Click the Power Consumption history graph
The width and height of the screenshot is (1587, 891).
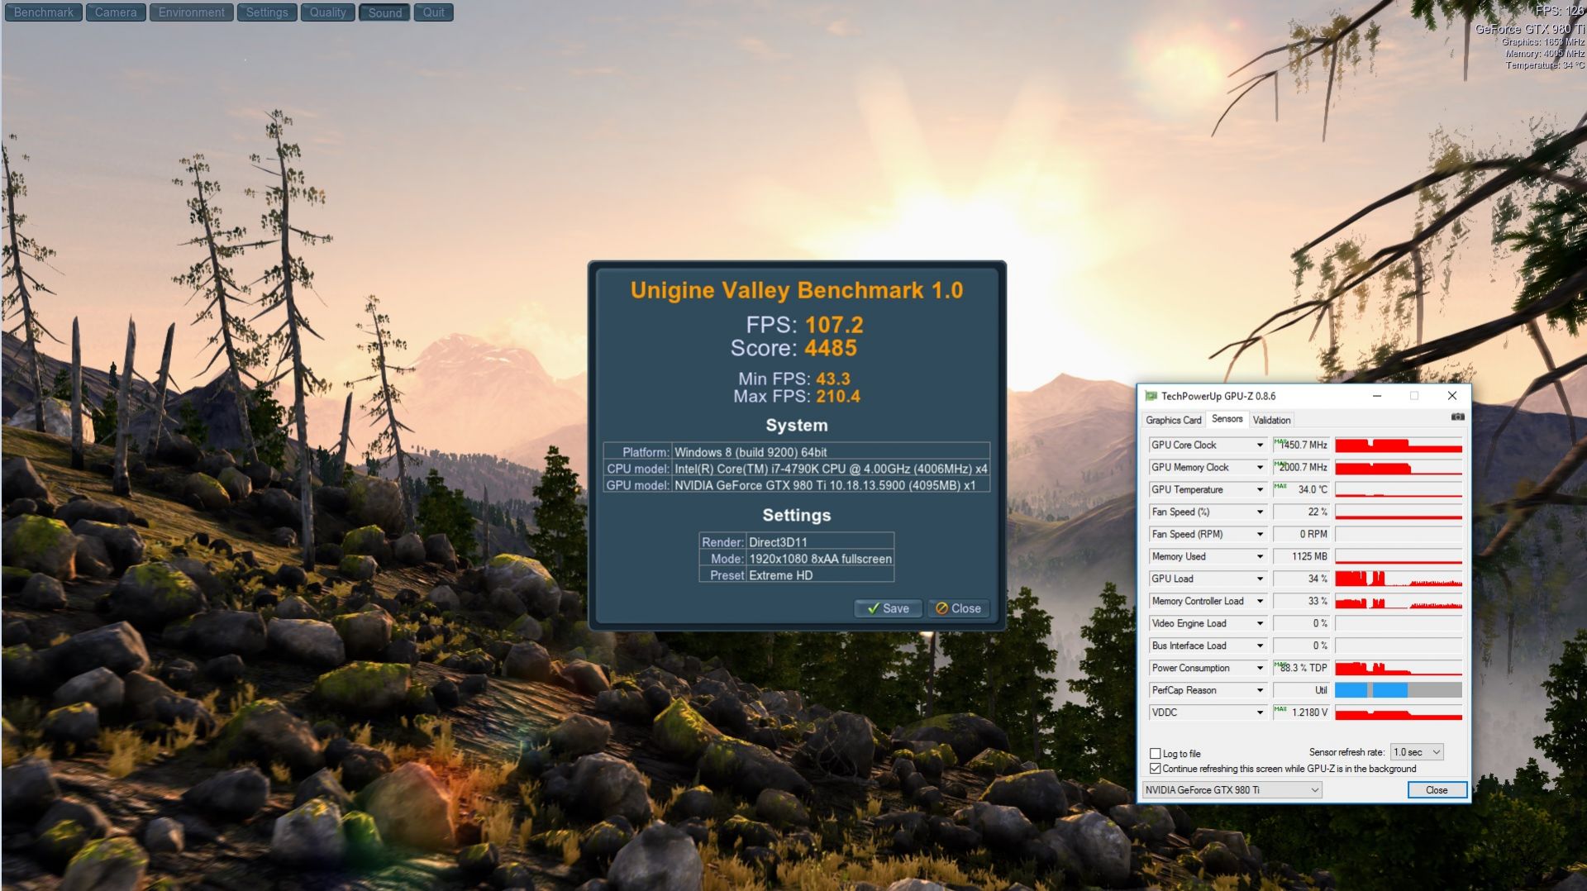1399,669
